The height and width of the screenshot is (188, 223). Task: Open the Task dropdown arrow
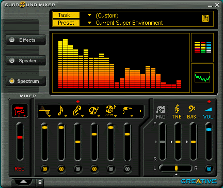[x=89, y=15]
